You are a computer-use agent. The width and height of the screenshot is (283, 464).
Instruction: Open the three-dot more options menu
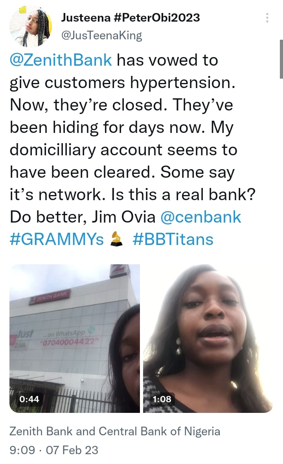pyautogui.click(x=267, y=18)
